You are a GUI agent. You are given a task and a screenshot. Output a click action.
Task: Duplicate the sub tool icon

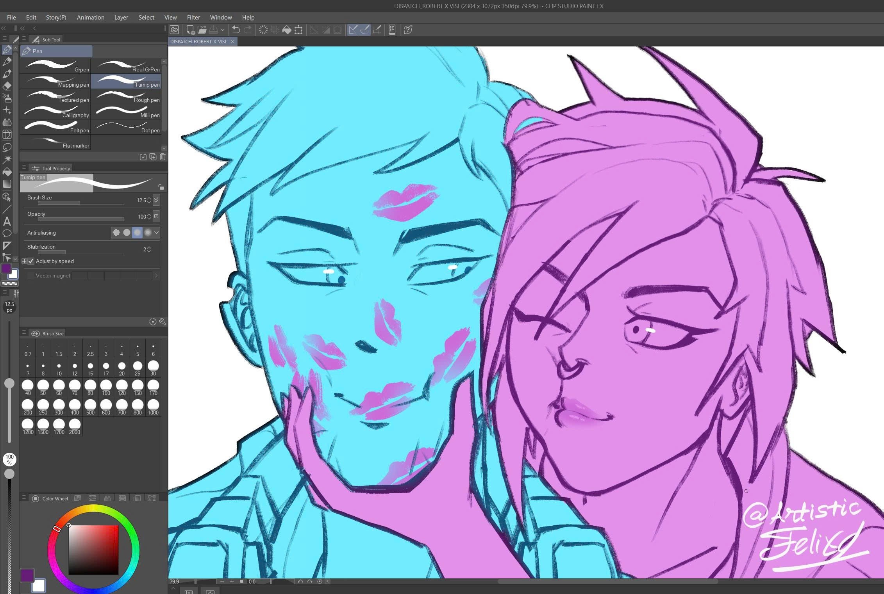click(x=153, y=157)
